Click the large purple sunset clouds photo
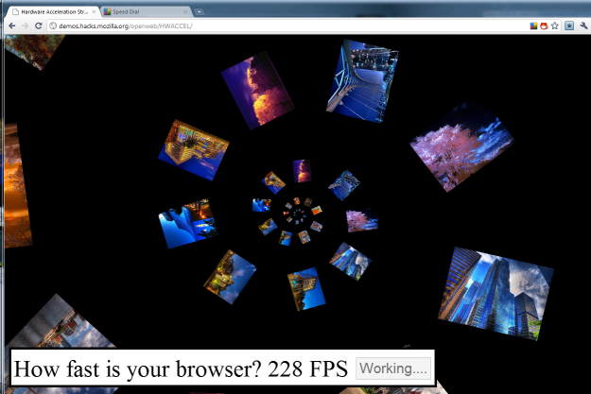Screen dimensions: 591x394 pyautogui.click(x=257, y=90)
